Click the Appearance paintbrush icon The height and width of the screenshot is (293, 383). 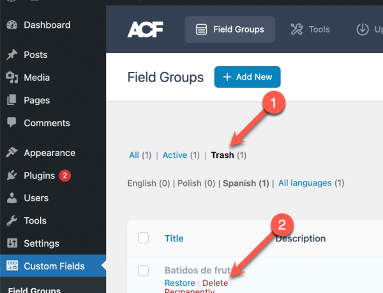tap(11, 152)
